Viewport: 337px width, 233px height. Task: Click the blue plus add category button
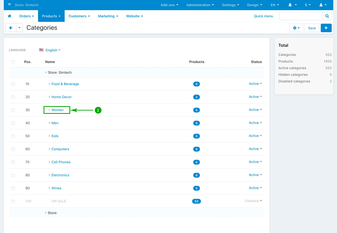tap(326, 28)
